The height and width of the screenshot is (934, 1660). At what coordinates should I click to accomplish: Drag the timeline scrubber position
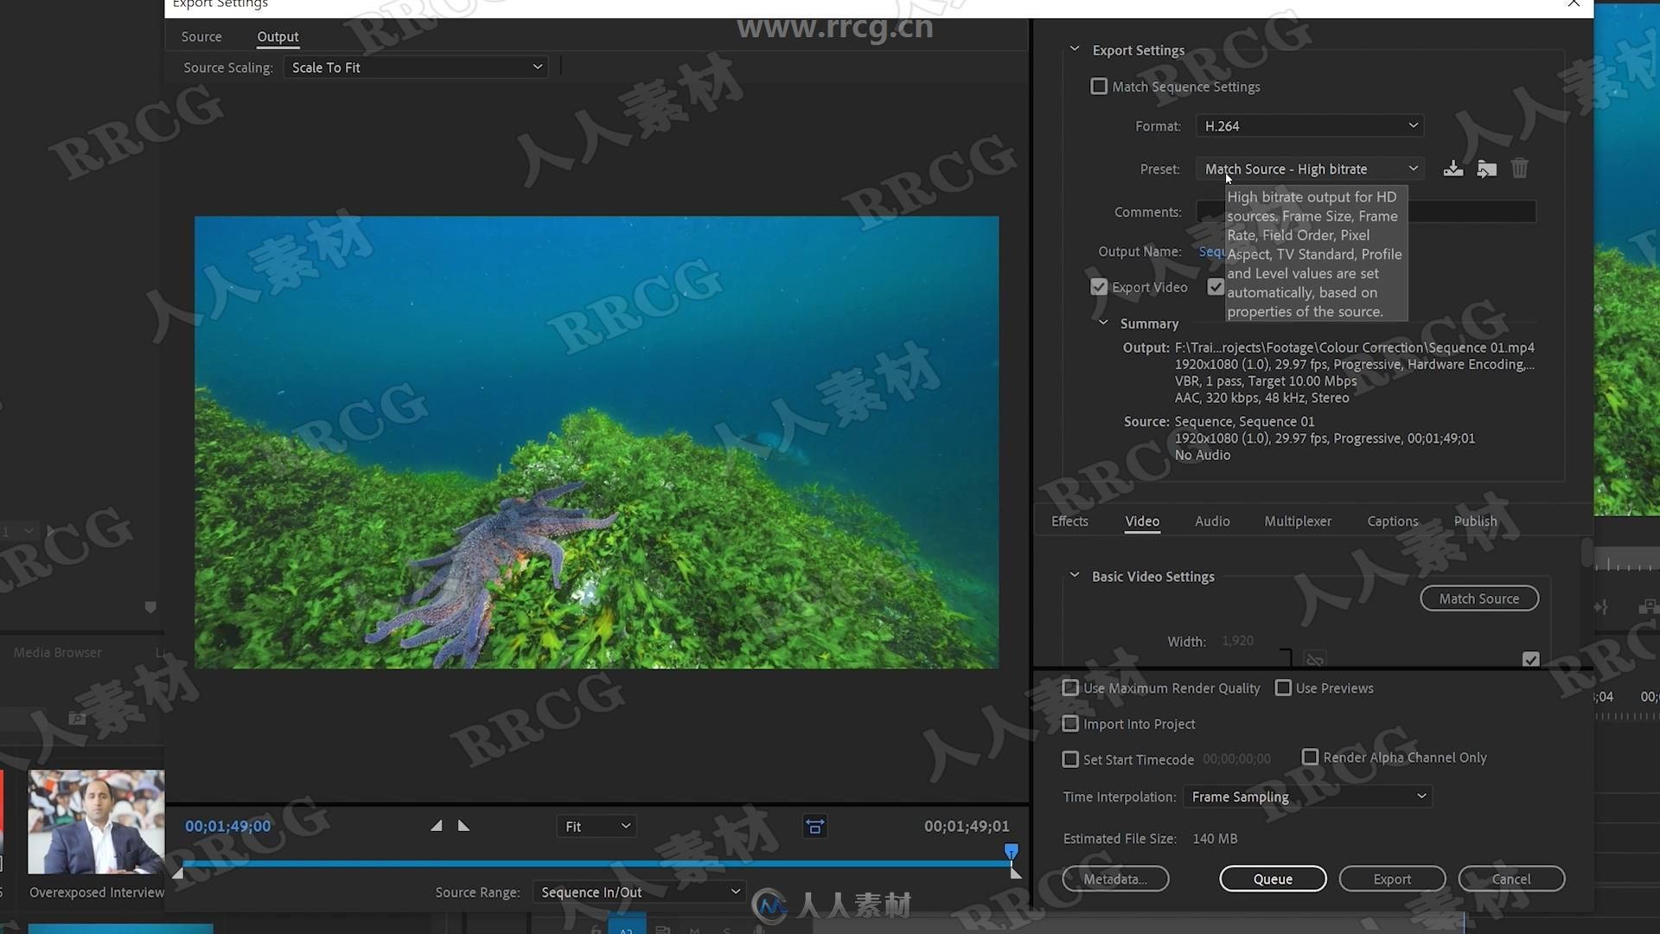pyautogui.click(x=1010, y=853)
